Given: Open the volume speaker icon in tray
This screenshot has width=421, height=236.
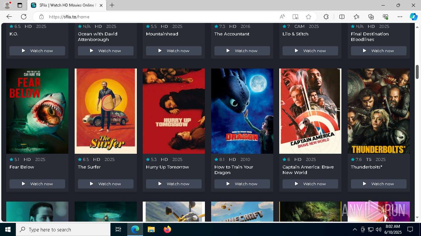Looking at the screenshot, I should point(379,229).
